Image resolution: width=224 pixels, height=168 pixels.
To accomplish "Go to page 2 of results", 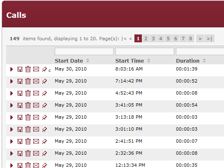I will coord(146,39).
